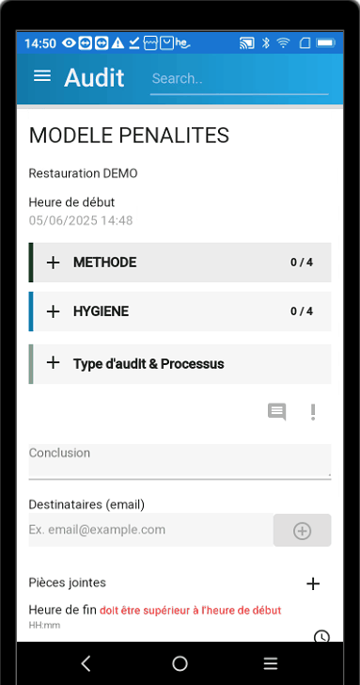Screen dimensions: 360x685
Task: Click the add recipient email button
Action: [x=302, y=531]
